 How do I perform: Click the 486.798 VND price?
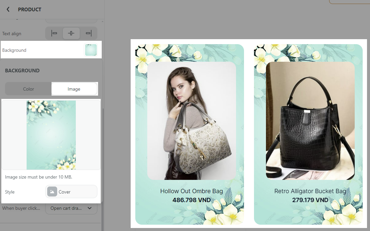191,200
